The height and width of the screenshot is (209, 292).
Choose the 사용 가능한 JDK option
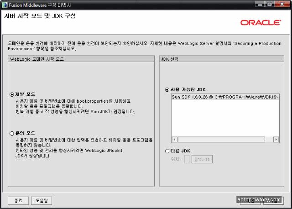click(x=167, y=89)
